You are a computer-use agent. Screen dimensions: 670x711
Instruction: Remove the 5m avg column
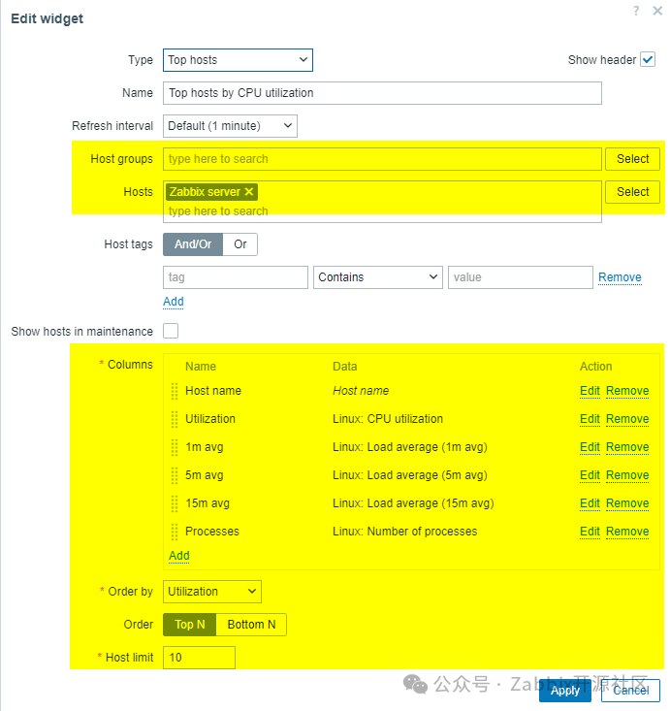627,475
